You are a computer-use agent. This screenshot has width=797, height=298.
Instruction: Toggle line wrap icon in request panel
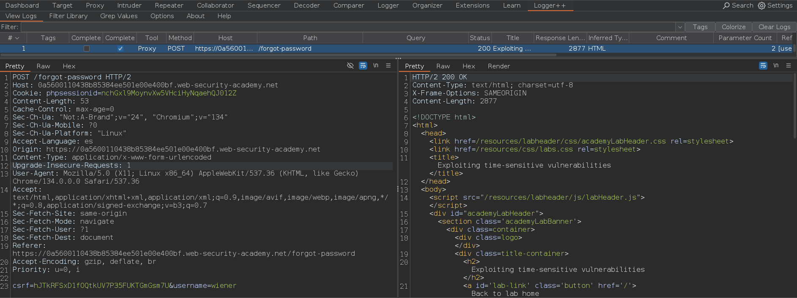point(363,65)
